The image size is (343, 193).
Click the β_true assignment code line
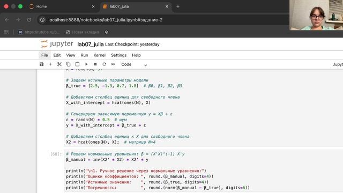[124, 86]
